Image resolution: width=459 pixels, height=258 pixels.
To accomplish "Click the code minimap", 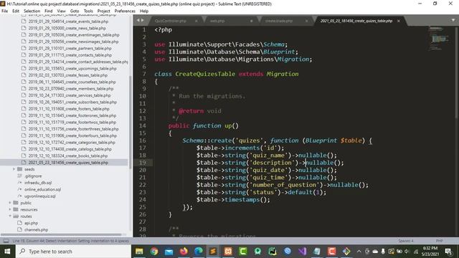I will [438, 38].
